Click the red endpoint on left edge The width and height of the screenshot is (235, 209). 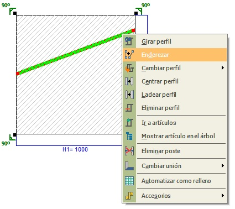click(x=18, y=74)
